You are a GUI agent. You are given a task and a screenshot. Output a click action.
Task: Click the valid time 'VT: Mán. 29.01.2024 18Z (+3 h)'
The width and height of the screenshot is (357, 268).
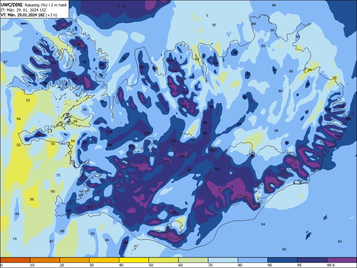click(x=29, y=15)
